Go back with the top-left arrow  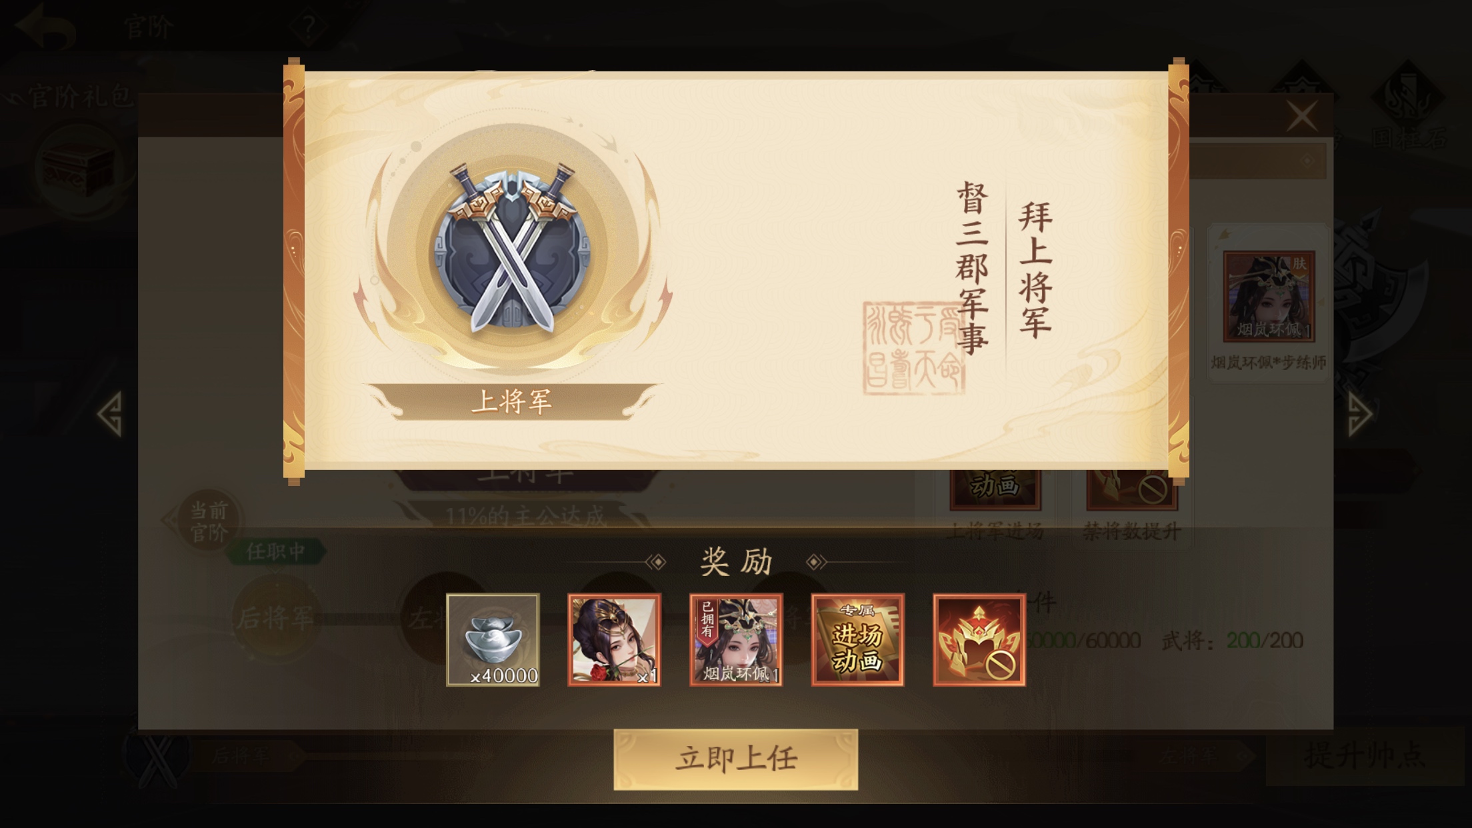(45, 26)
